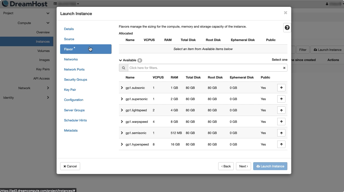Allocate gp1.warpspeed flavor via arrow button
This screenshot has height=192, width=344.
pos(281,122)
